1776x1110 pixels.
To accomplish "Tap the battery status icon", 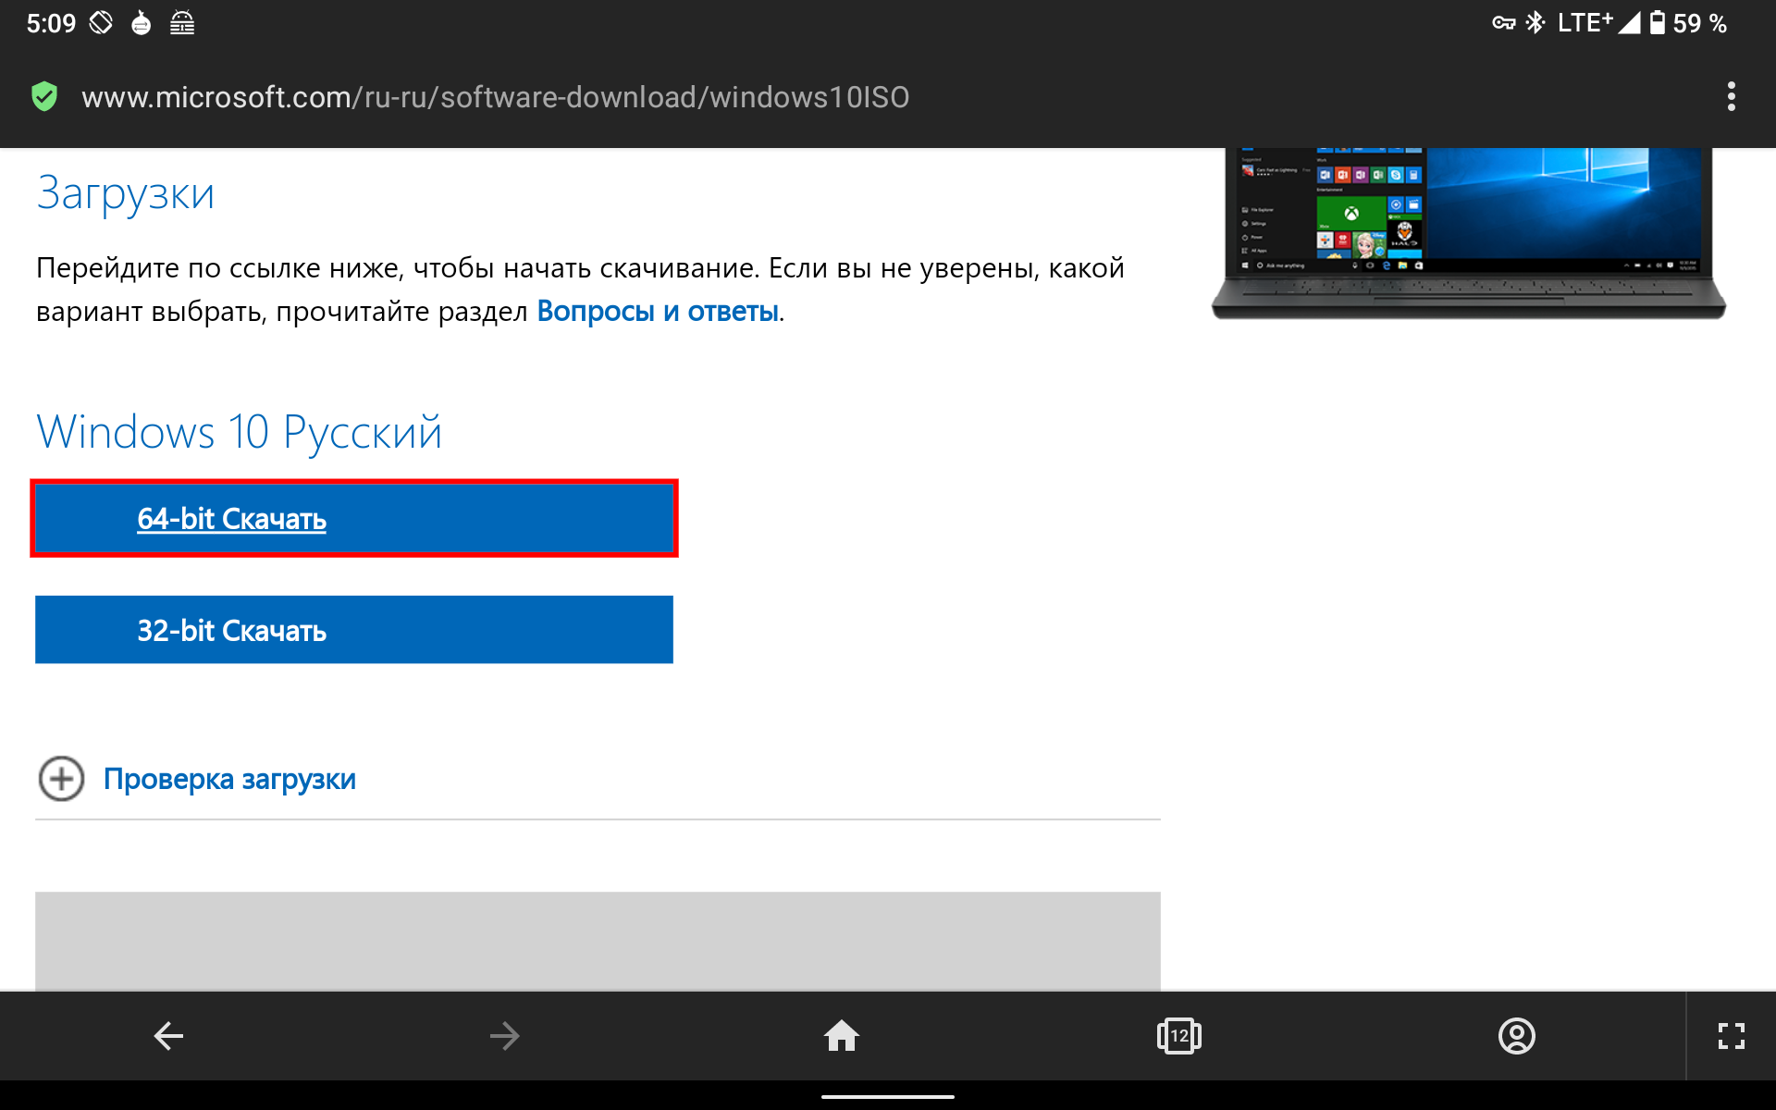I will pyautogui.click(x=1658, y=23).
